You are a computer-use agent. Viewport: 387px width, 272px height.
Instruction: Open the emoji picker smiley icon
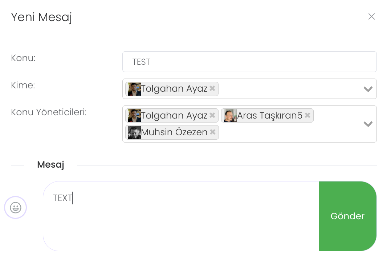coord(16,208)
